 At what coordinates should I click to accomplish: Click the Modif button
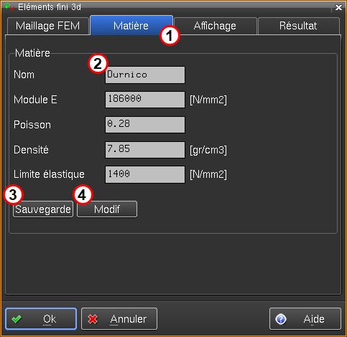[107, 209]
